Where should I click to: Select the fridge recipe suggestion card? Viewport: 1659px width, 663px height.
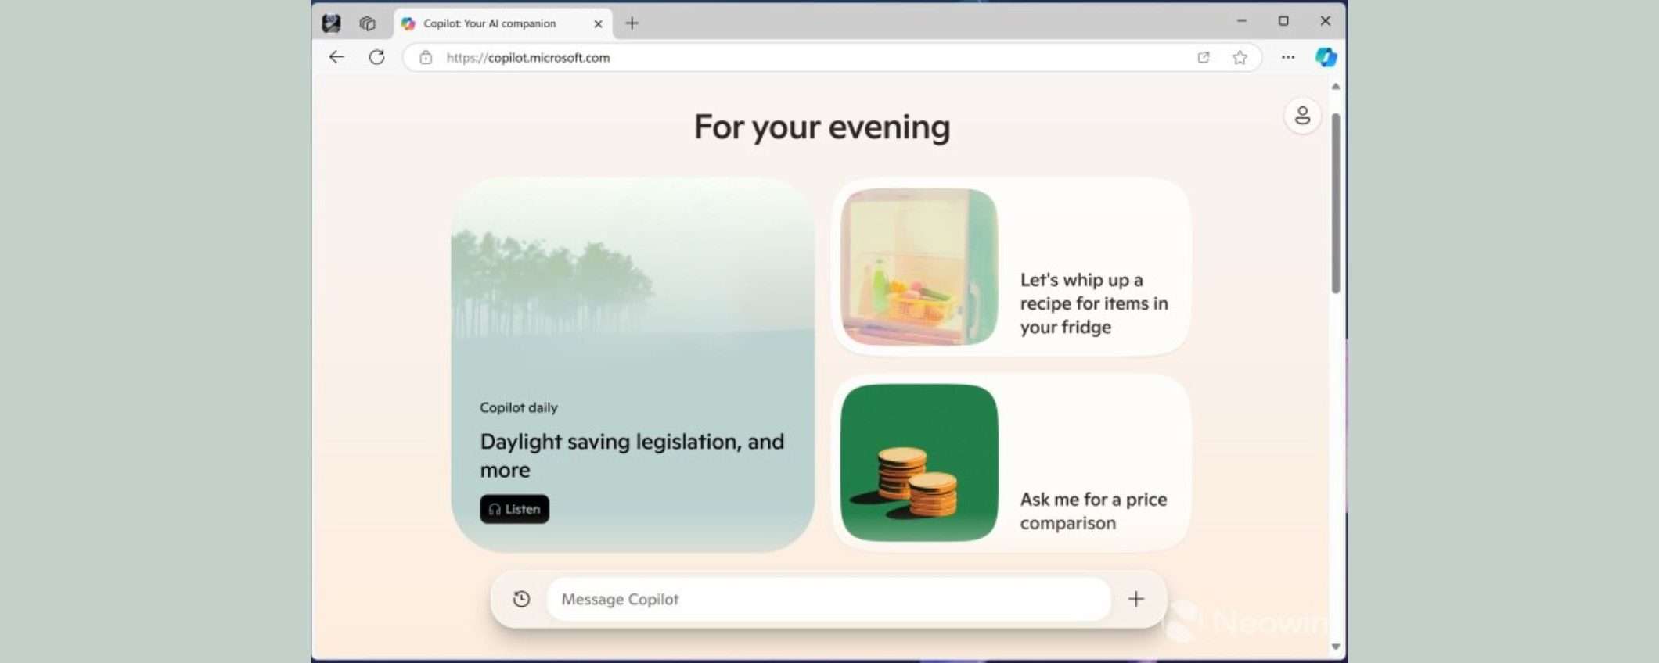tap(1010, 267)
